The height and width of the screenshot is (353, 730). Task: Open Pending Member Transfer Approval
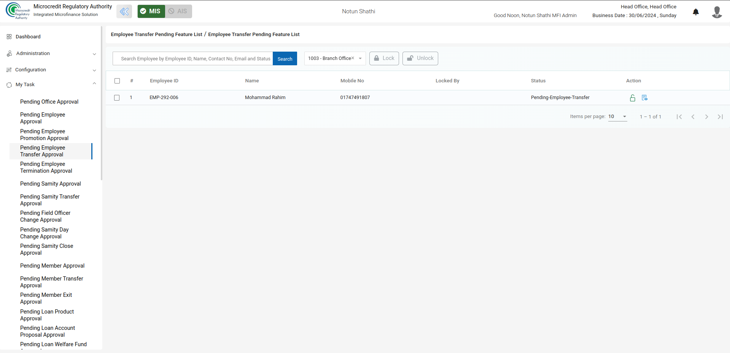coord(52,282)
